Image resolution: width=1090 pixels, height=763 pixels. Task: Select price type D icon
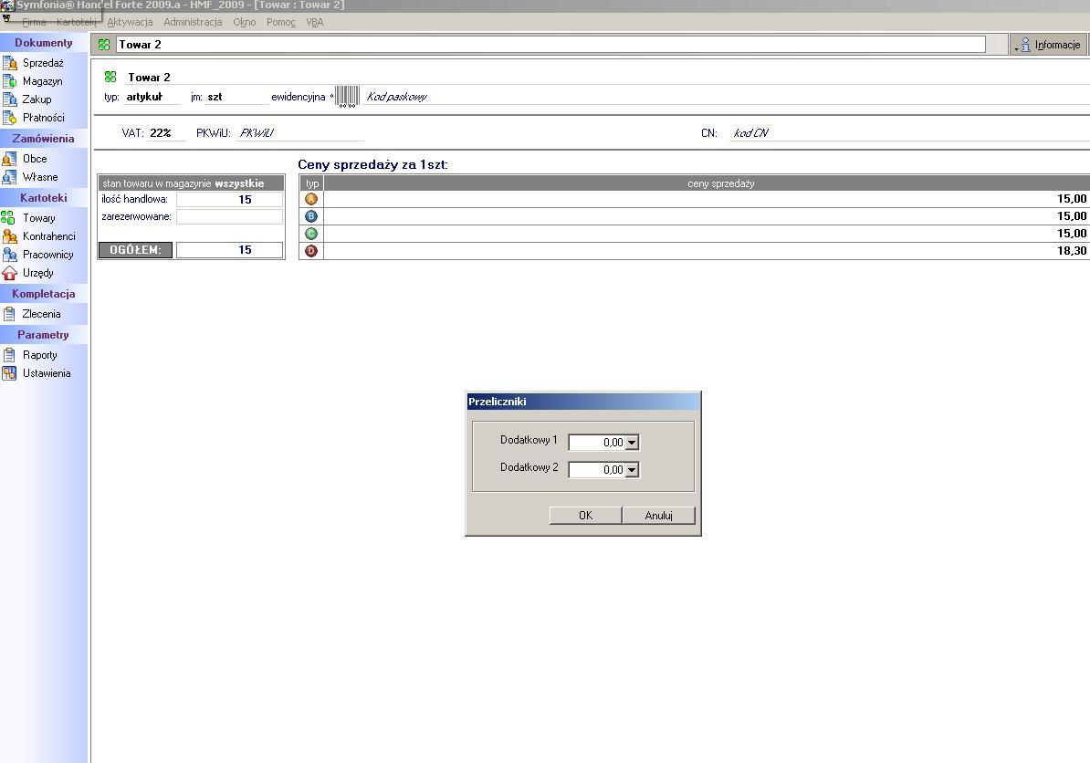(311, 251)
